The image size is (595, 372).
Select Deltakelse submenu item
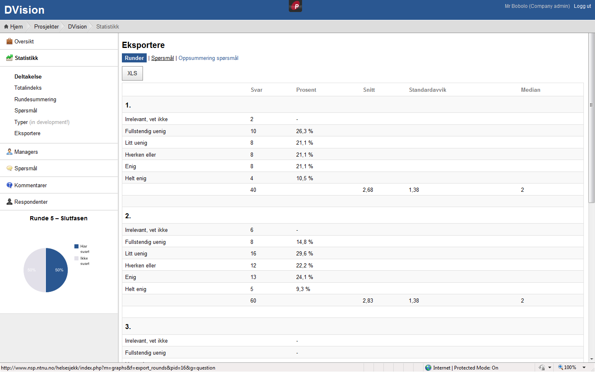pos(28,76)
